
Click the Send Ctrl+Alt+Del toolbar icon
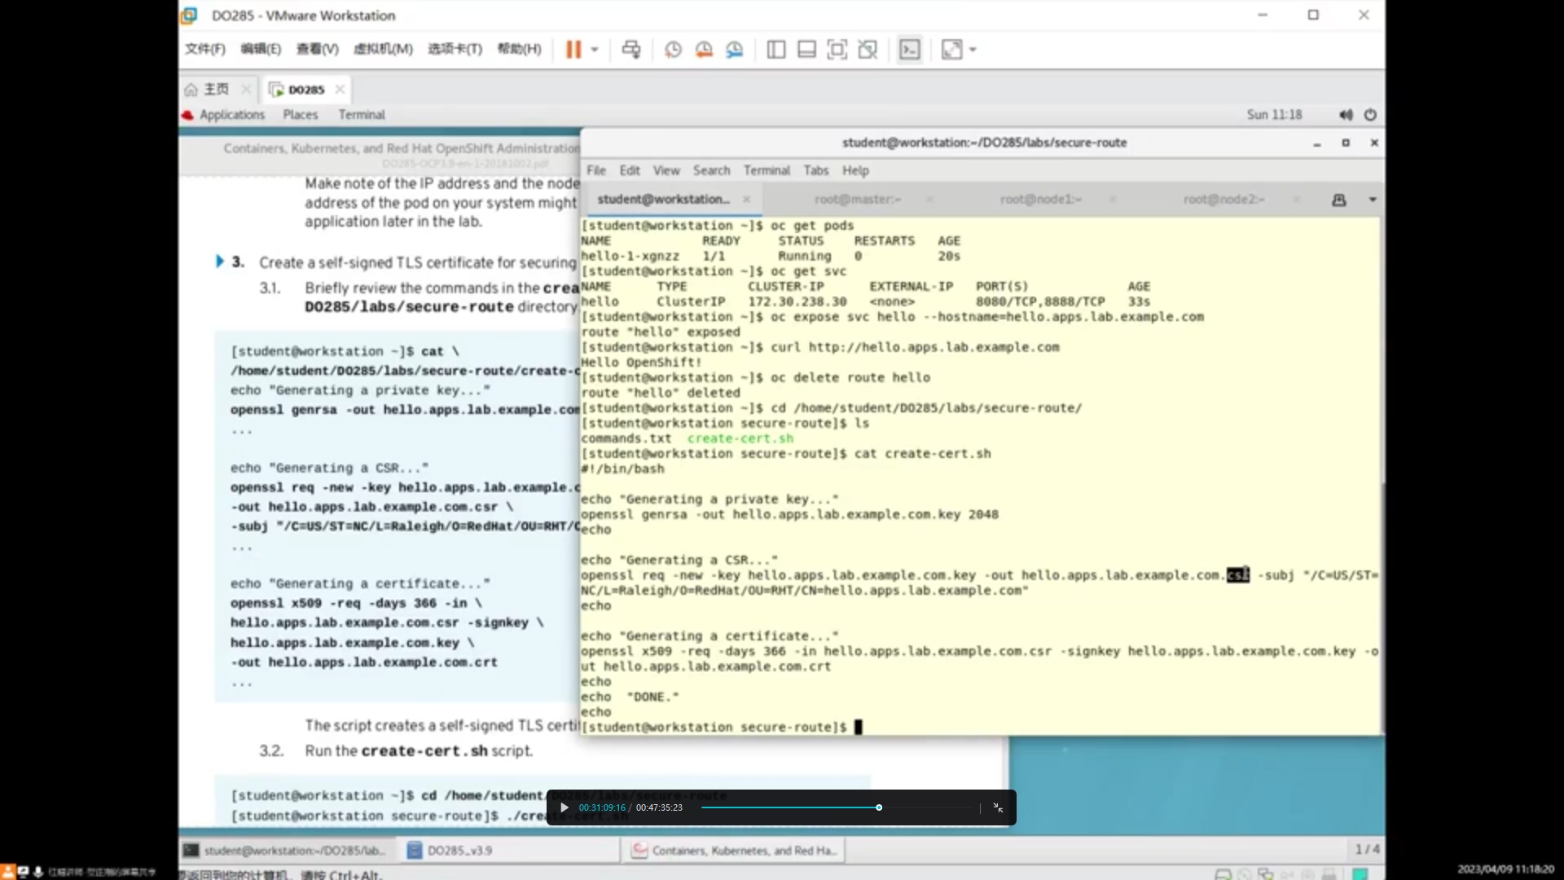click(x=631, y=50)
